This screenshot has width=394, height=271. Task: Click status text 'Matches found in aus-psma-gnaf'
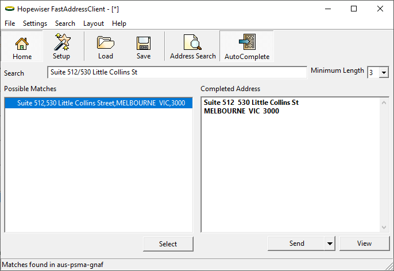click(x=52, y=265)
